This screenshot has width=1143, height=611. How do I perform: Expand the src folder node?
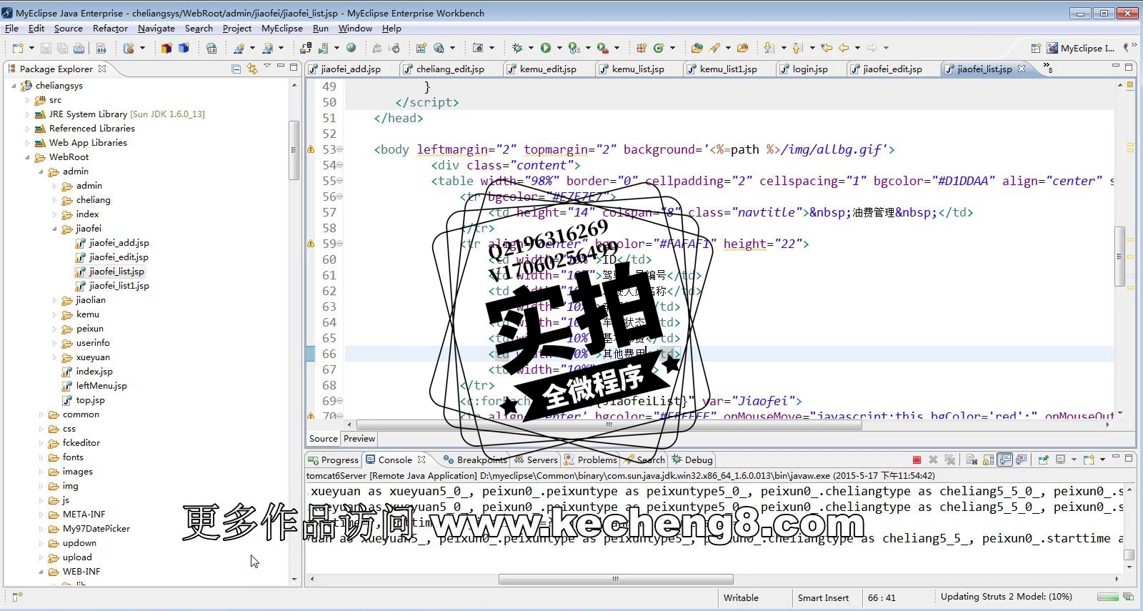pyautogui.click(x=27, y=100)
